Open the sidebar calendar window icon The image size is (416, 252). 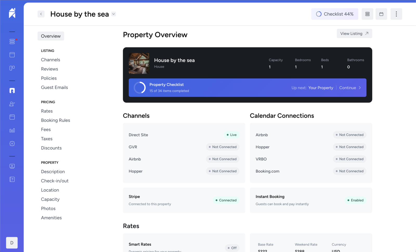[x=12, y=55]
